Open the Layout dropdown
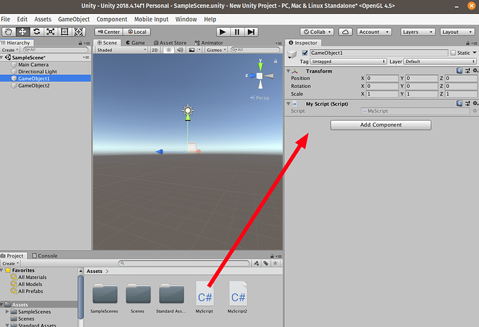 [x=457, y=32]
